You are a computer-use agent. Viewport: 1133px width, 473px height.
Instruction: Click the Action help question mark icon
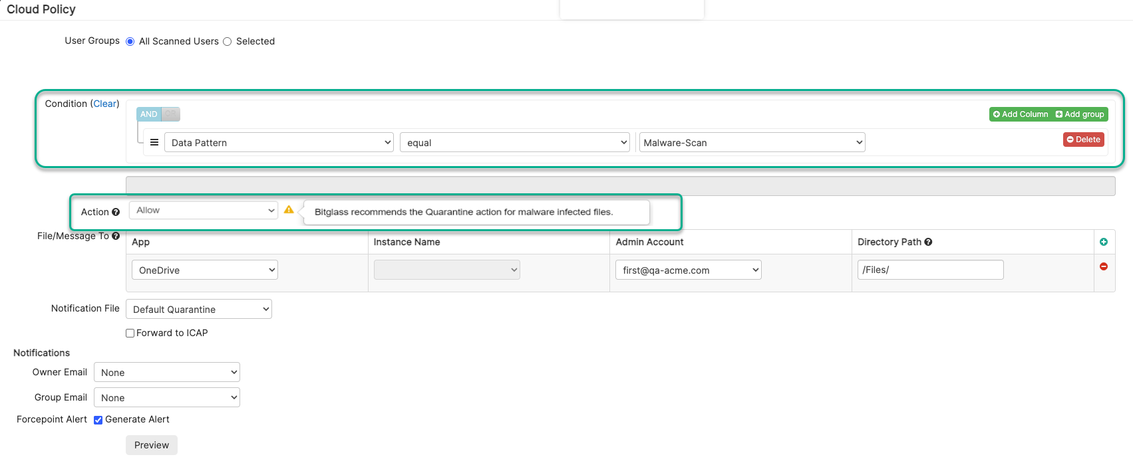tap(116, 212)
